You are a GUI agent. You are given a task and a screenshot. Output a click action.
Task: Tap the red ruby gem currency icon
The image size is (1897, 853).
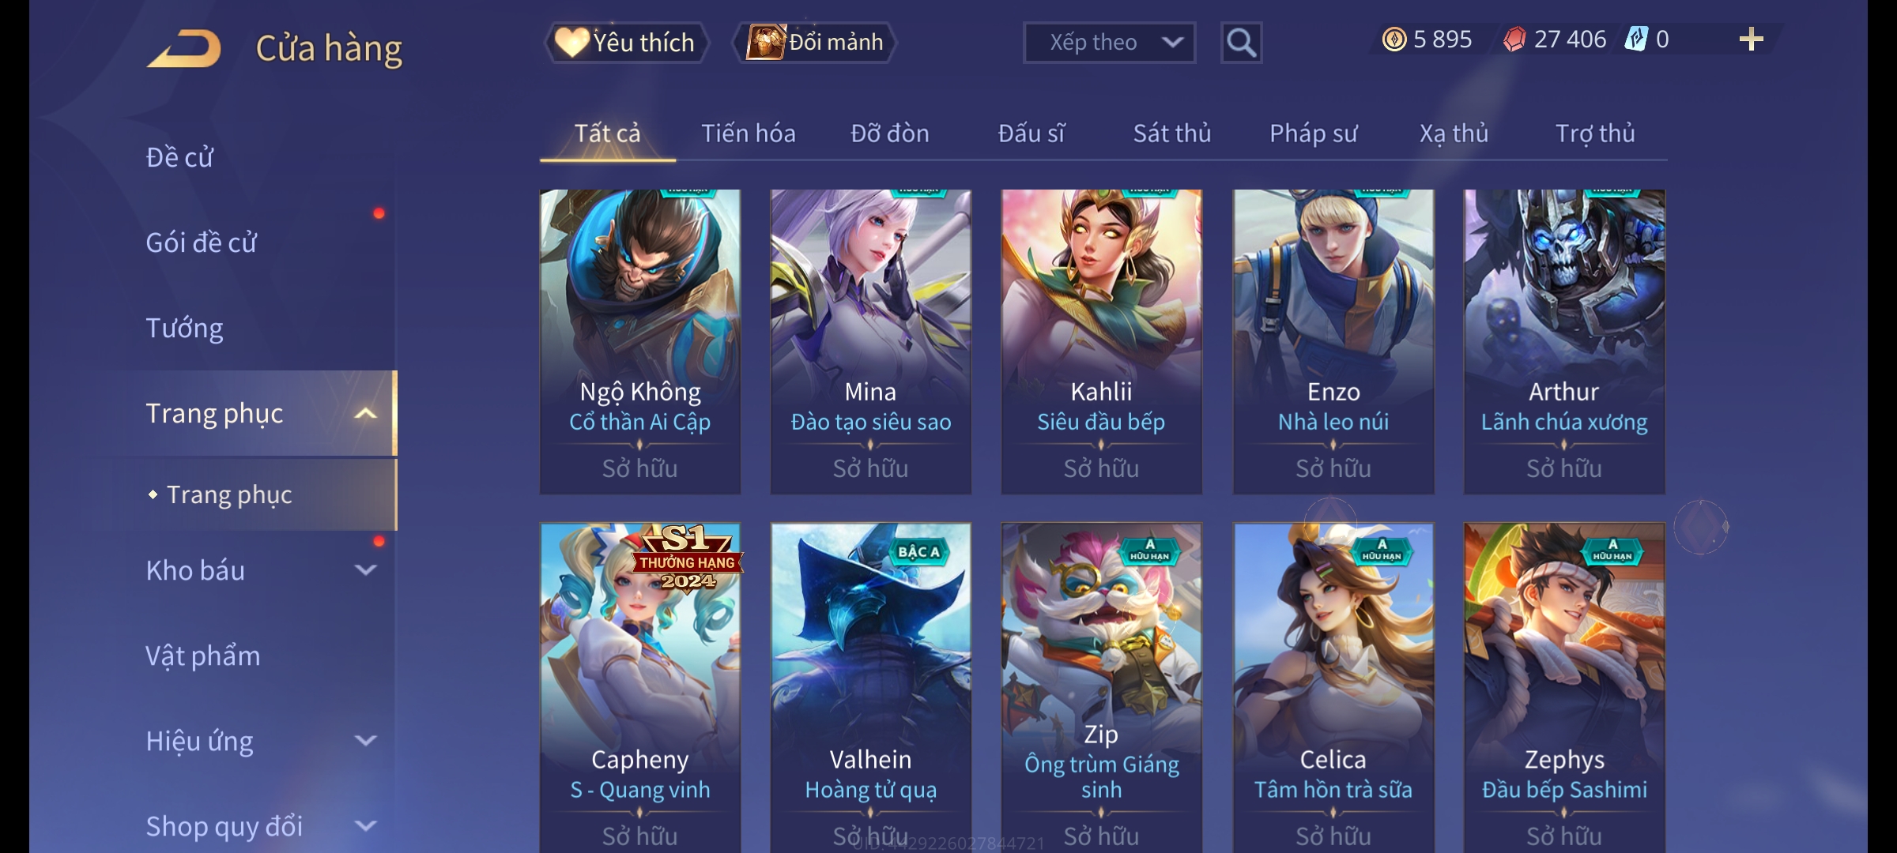1514,39
